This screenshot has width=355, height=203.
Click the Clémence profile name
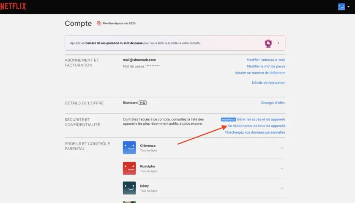point(147,145)
